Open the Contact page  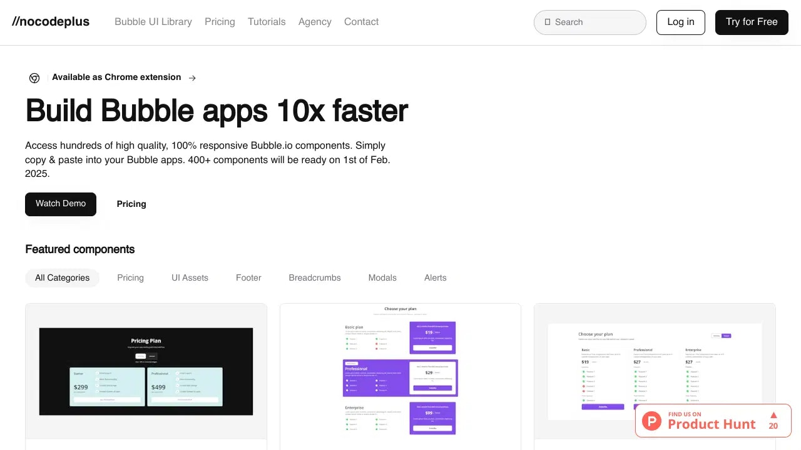(x=361, y=22)
